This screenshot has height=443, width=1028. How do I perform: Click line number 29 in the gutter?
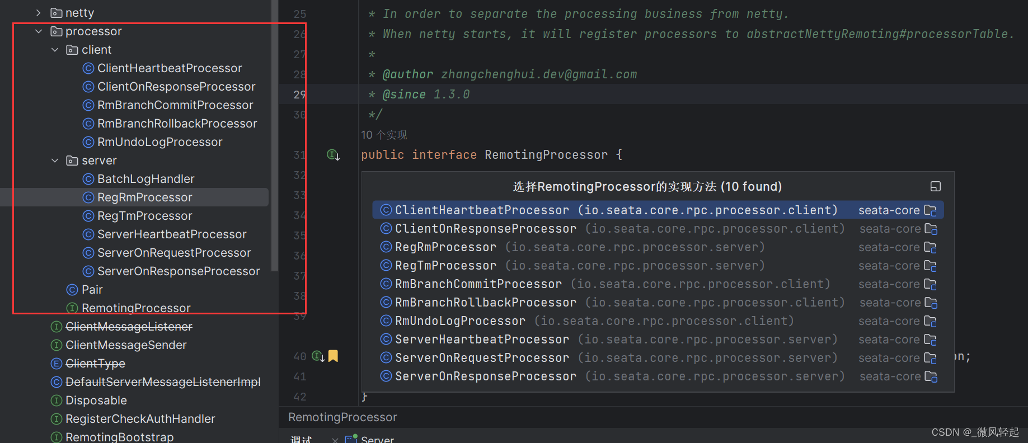click(x=299, y=95)
